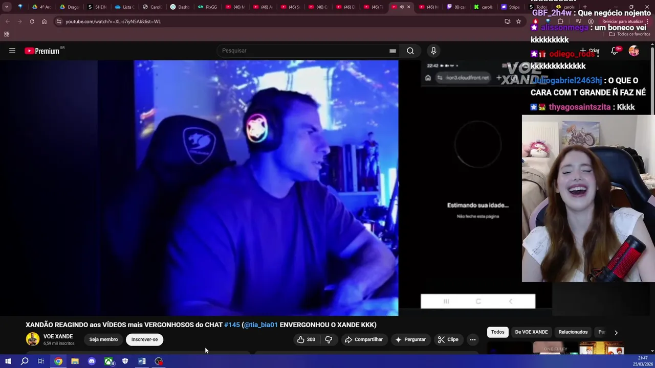655x368 pixels.
Task: Click Perguntar ask button
Action: click(x=410, y=339)
